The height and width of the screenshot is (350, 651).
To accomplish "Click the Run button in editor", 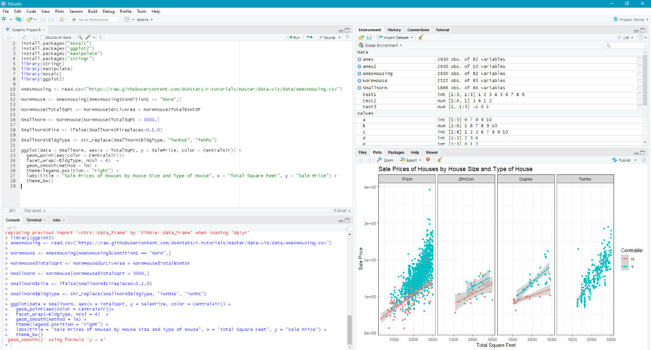I will (x=294, y=38).
